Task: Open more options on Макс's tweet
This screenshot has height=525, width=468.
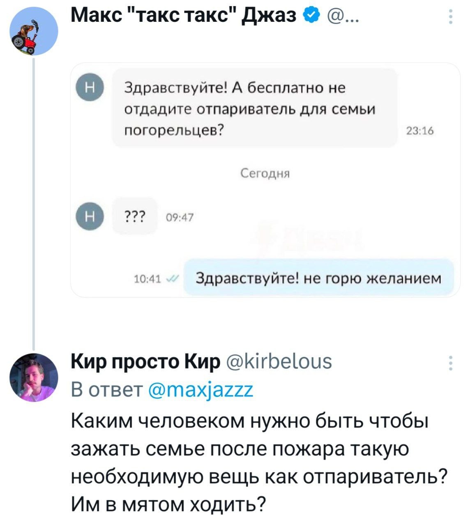Action: point(451,17)
